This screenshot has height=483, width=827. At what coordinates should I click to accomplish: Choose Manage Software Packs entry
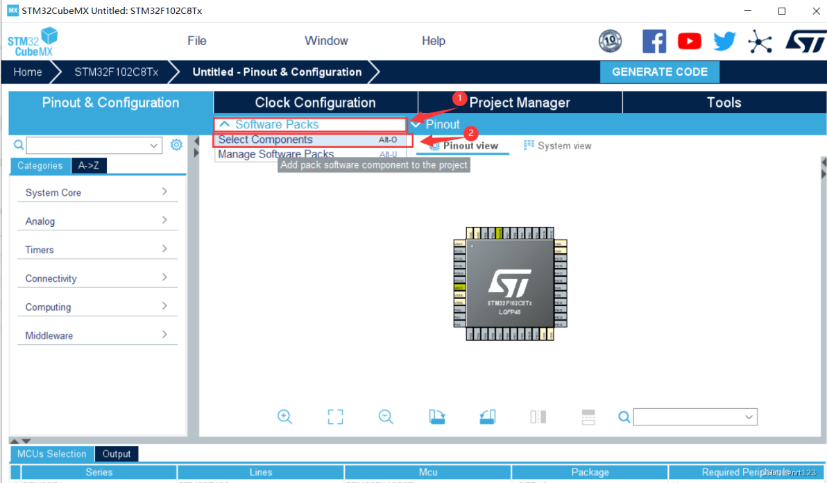[x=310, y=154]
